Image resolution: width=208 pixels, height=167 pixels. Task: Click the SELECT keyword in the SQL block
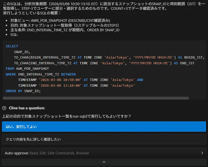pyautogui.click(x=12, y=46)
